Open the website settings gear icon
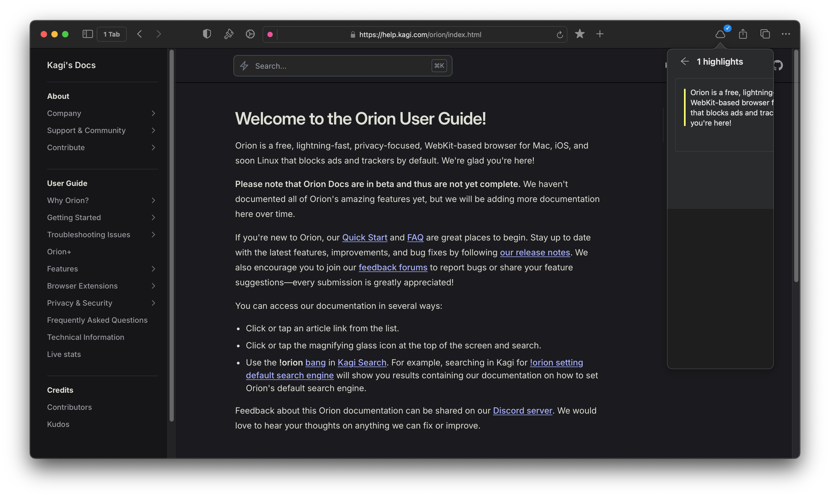The width and height of the screenshot is (830, 498). (250, 34)
